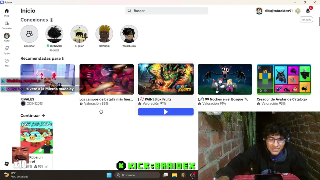Open WZXaLESXx friend avatar
This screenshot has height=180, width=320.
tap(129, 34)
